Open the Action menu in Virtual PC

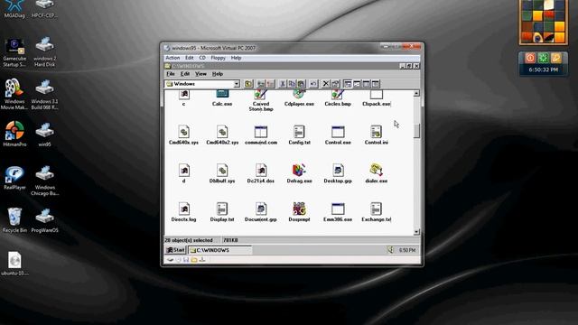[x=172, y=58]
